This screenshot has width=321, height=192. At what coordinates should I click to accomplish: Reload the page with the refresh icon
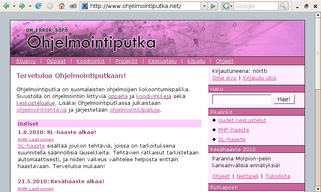(39, 6)
